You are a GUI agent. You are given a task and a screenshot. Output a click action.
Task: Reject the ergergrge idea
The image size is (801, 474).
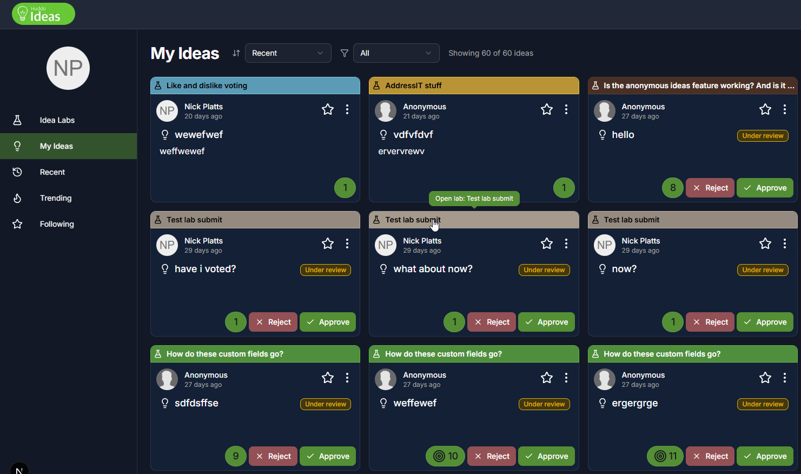click(x=710, y=456)
